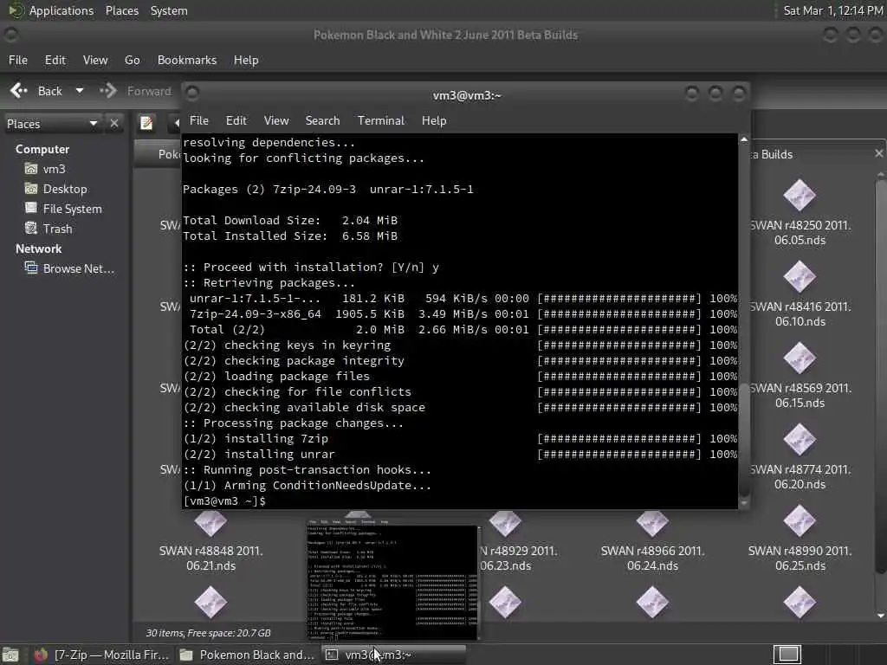The image size is (887, 665).
Task: Select SWAN r48774 2011.06.20.nds file icon
Action: 800,440
